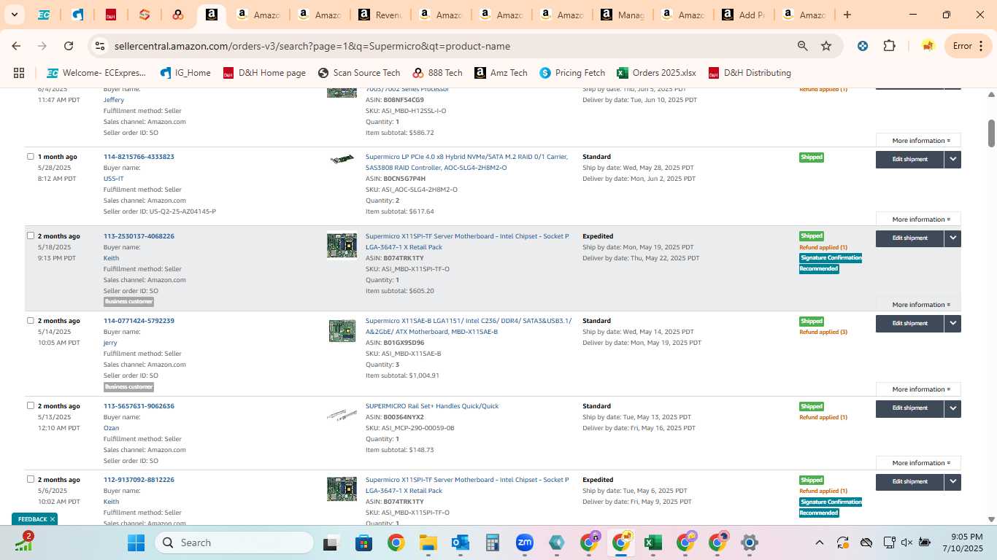The height and width of the screenshot is (560, 997).
Task: Click Error profile button in Chrome
Action: [967, 46]
